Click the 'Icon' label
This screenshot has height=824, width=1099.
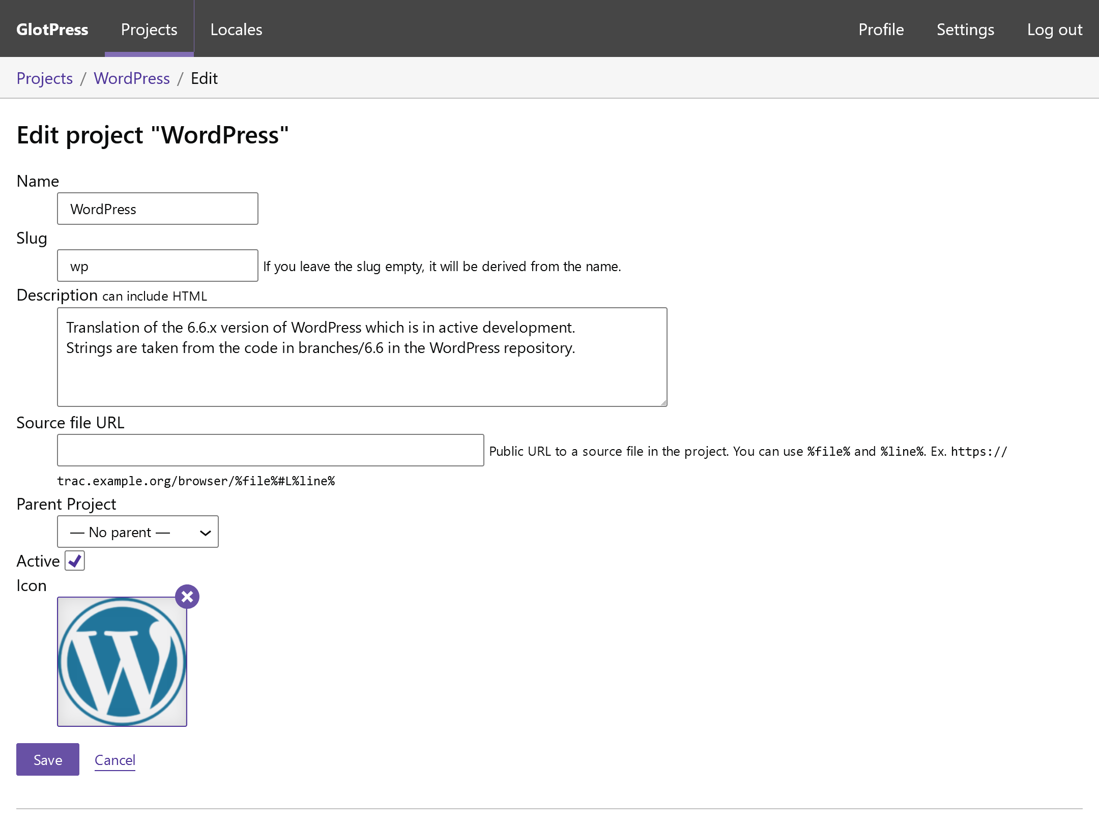(x=32, y=585)
